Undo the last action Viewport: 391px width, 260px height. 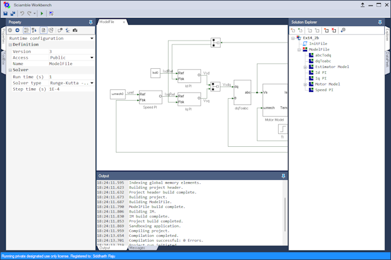coord(22,13)
